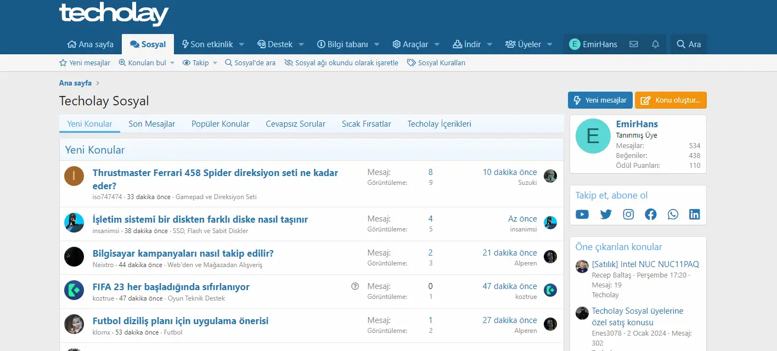Screen dimensions: 777x351
Task: Expand the Araçlar dropdown arrow
Action: click(437, 44)
